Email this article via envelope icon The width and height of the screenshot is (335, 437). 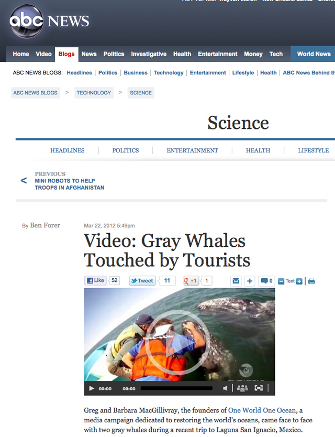click(236, 281)
